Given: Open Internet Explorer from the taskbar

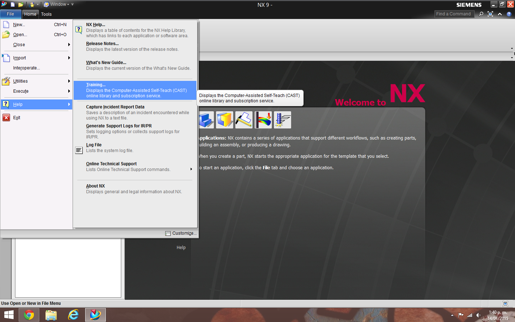Looking at the screenshot, I should pos(73,315).
